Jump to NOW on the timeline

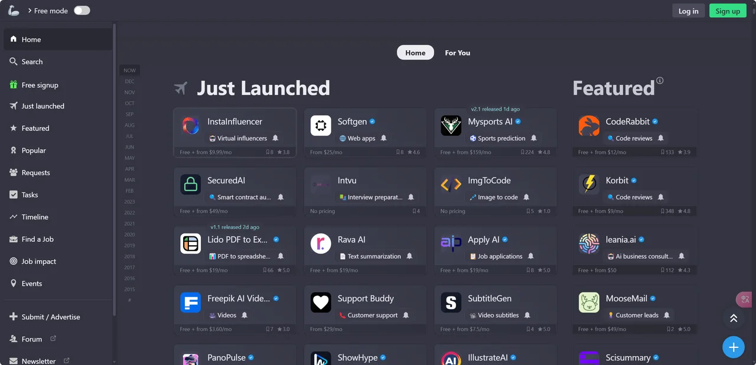click(129, 70)
